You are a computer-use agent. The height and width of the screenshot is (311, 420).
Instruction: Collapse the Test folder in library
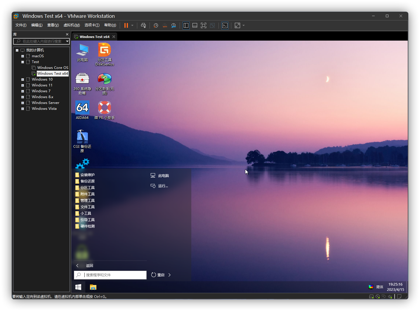[22, 62]
